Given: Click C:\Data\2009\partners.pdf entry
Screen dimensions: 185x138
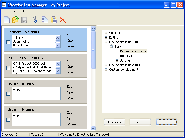Looking at the screenshot, I should click(32, 71).
